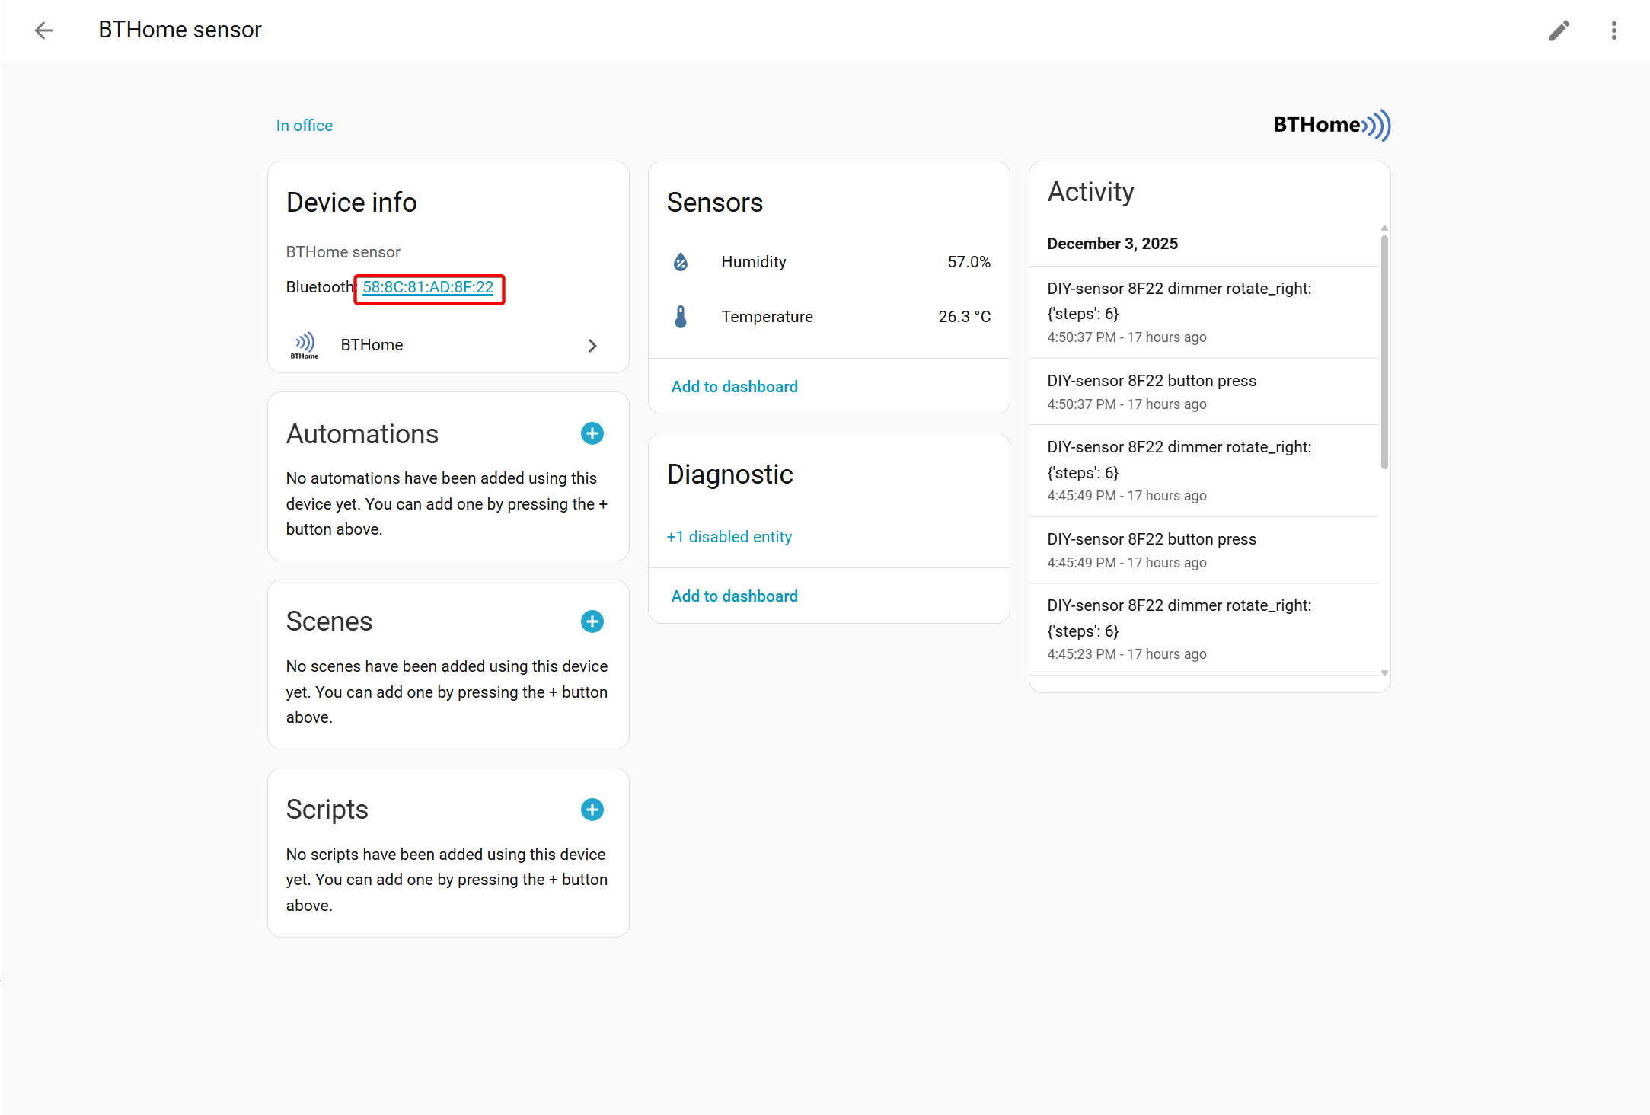Open the Temperature 26.3 °C sensor row
The image size is (1650, 1115).
click(x=828, y=317)
